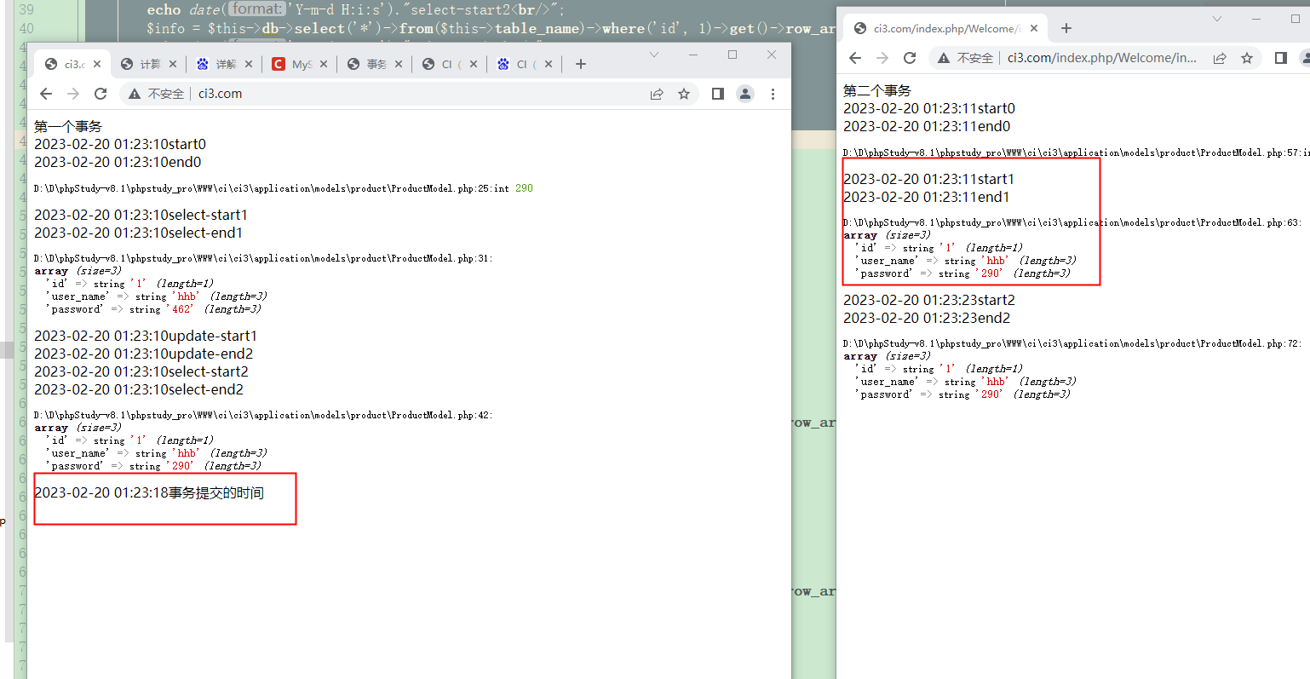The image size is (1310, 679).
Task: Go back in the right browser window
Action: (855, 58)
